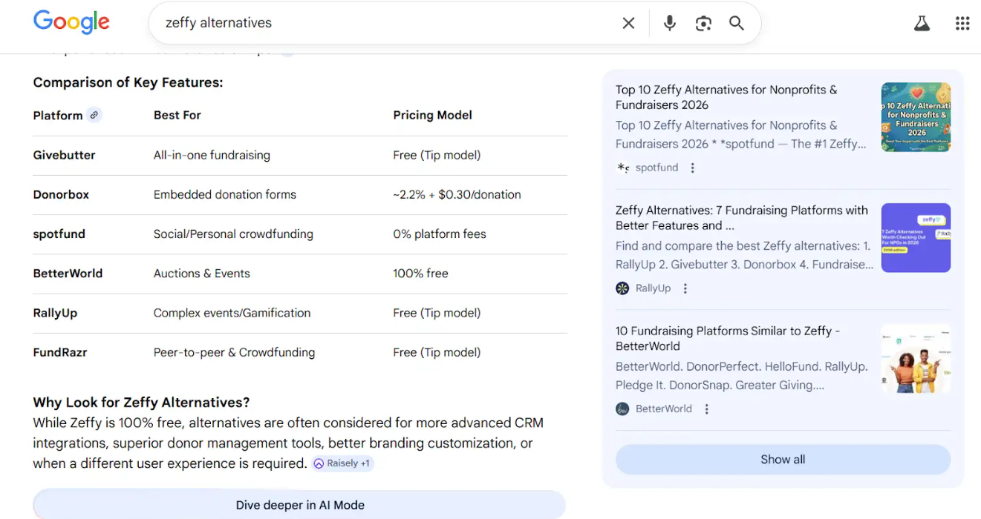Click the BetterWorld article thumbnail
The height and width of the screenshot is (519, 981).
point(916,359)
